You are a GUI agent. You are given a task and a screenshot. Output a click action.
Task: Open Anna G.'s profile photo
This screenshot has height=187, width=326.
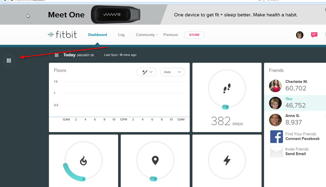[x=275, y=120]
